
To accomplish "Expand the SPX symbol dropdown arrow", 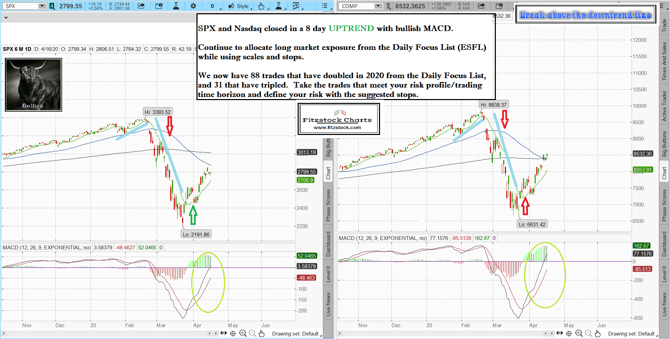I will click(x=42, y=6).
